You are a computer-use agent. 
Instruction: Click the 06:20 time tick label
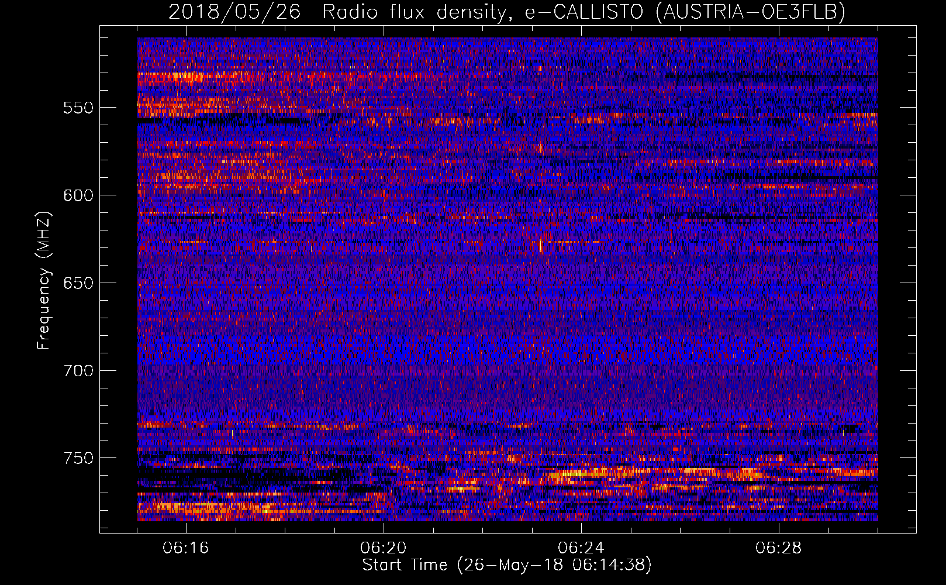(384, 548)
